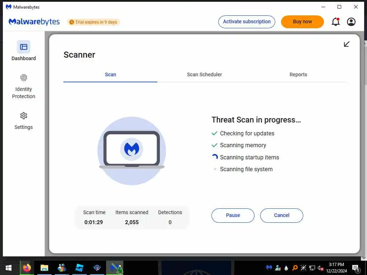The image size is (367, 275).
Task: Switch to the Scan Scheduler tab
Action: point(204,74)
